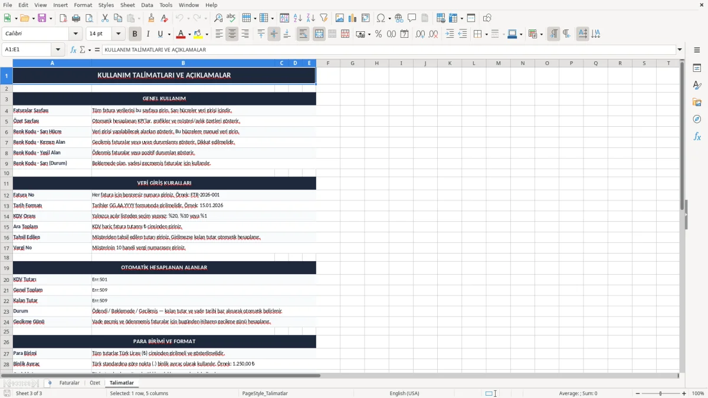Image resolution: width=708 pixels, height=398 pixels.
Task: Cut the selected cells
Action: pos(105,18)
